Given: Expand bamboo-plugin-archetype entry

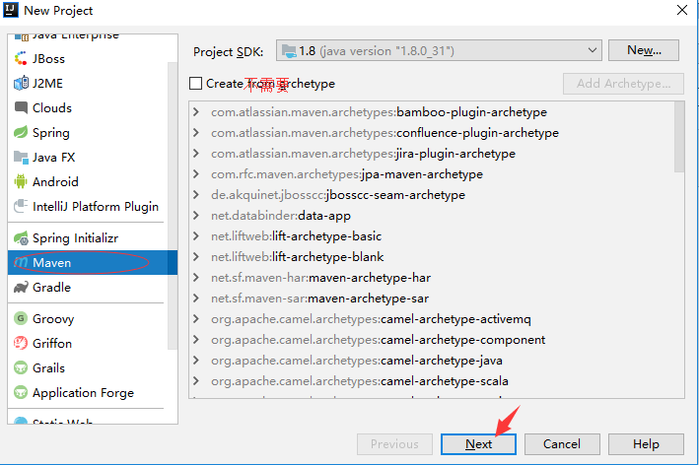Looking at the screenshot, I should 196,112.
